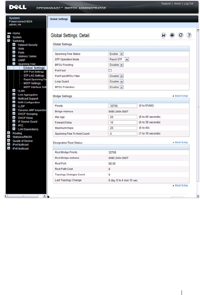The image size is (200, 295).
Task: Select the Global Settings tab
Action: 59,19
